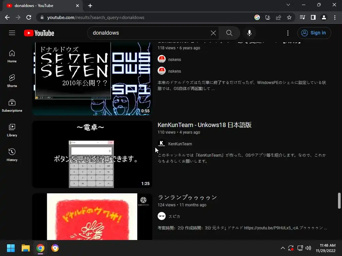Share this page via the address bar icon
The height and width of the screenshot is (256, 342).
pos(279,17)
